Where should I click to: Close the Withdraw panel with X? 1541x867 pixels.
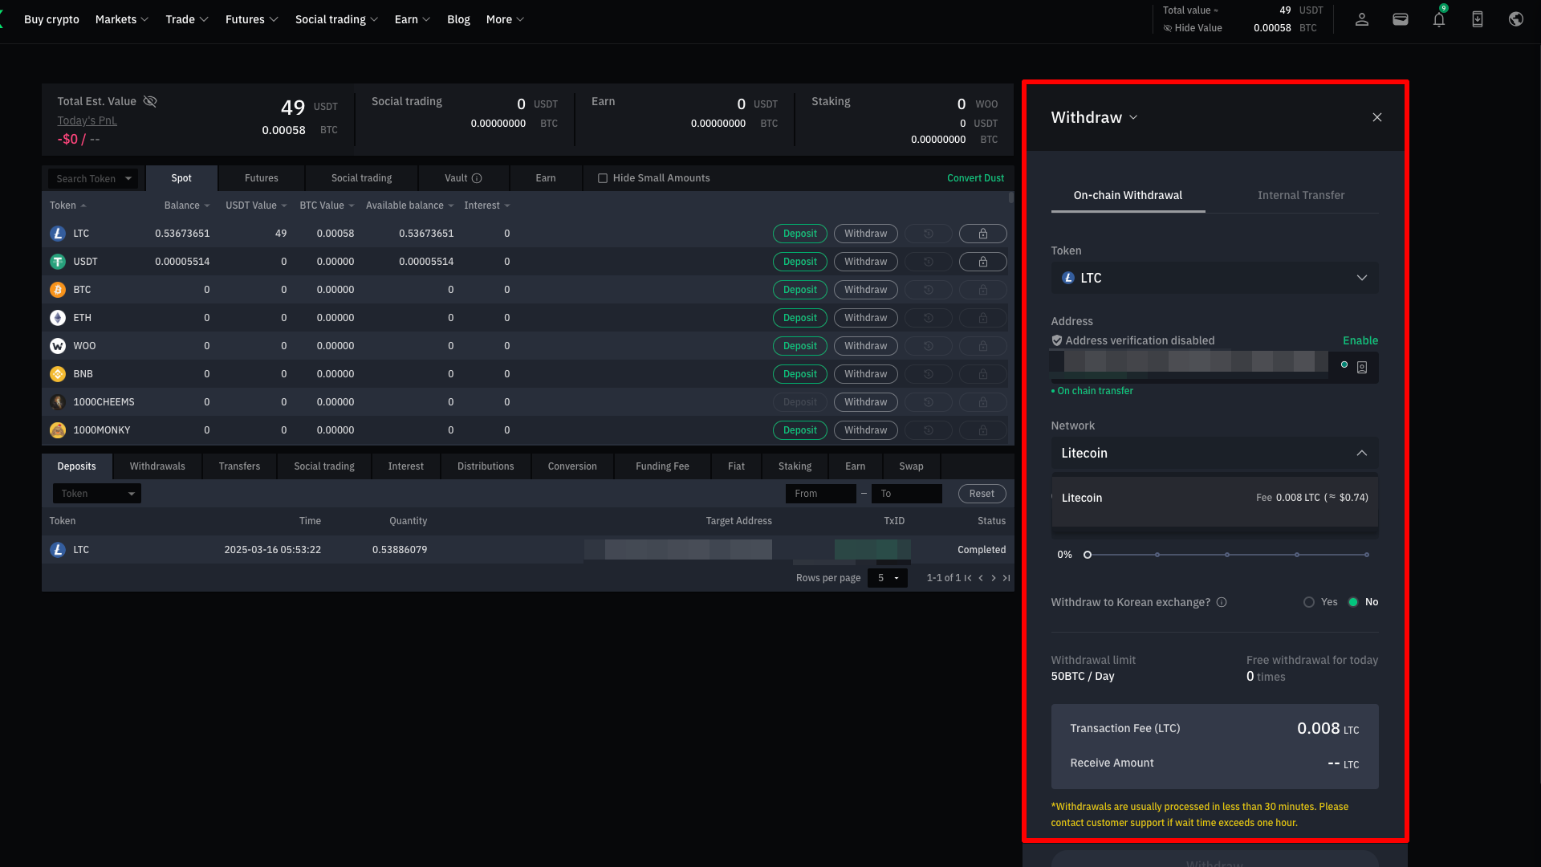(x=1377, y=117)
